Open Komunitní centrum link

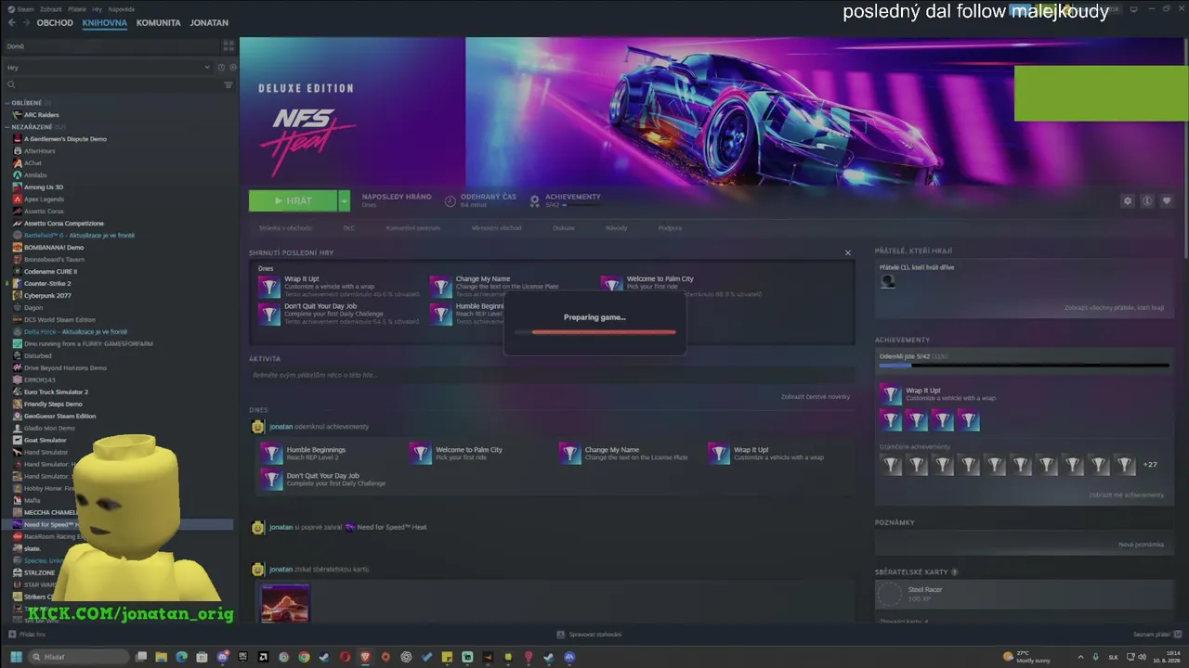[x=413, y=227]
